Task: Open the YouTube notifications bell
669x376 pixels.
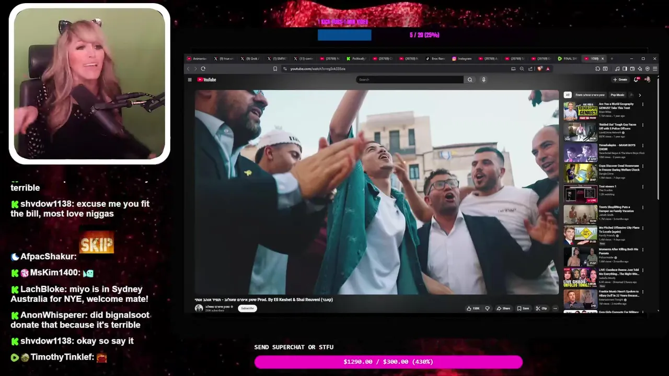Action: (636, 79)
